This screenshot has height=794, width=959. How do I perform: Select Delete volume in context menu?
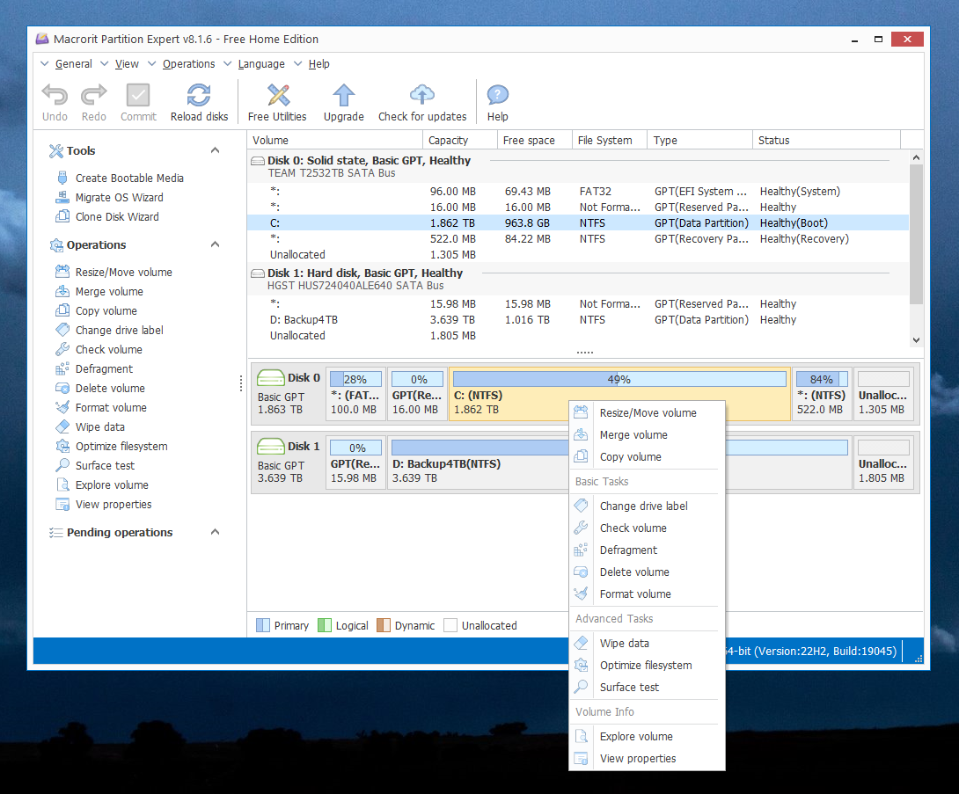tap(647, 572)
